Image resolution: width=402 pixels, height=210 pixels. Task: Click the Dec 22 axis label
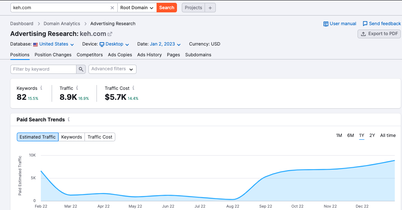click(x=362, y=206)
